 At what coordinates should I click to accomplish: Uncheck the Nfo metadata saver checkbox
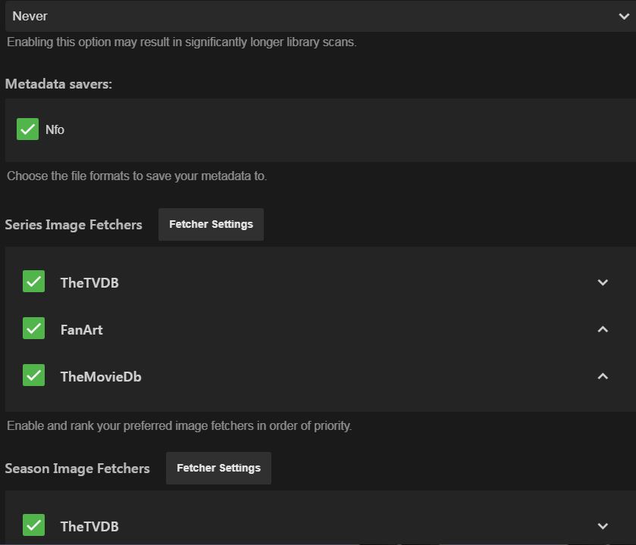pos(28,129)
